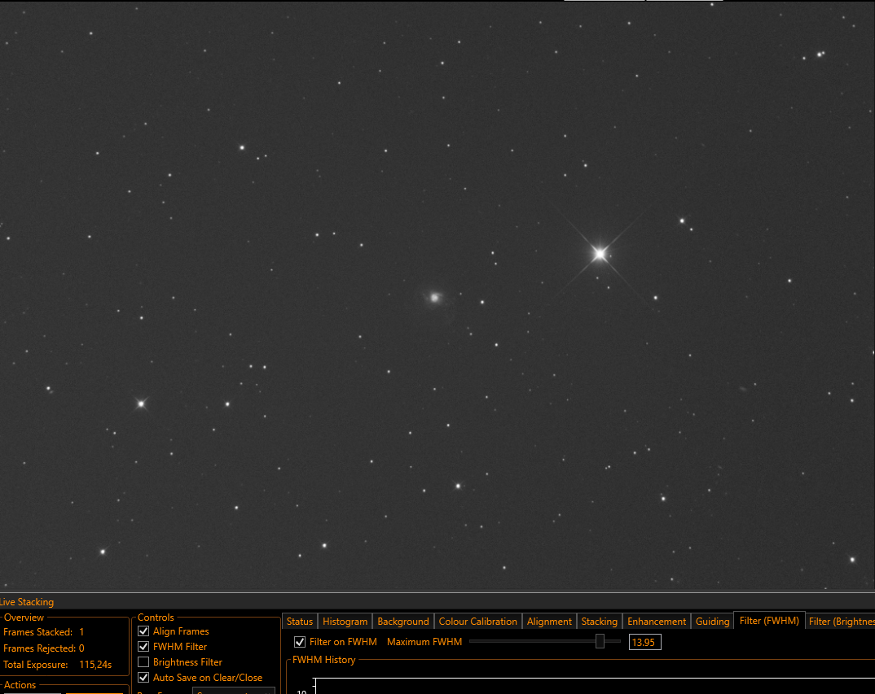Image resolution: width=875 pixels, height=694 pixels.
Task: Open the Filter (Brightness) tab
Action: [x=841, y=621]
